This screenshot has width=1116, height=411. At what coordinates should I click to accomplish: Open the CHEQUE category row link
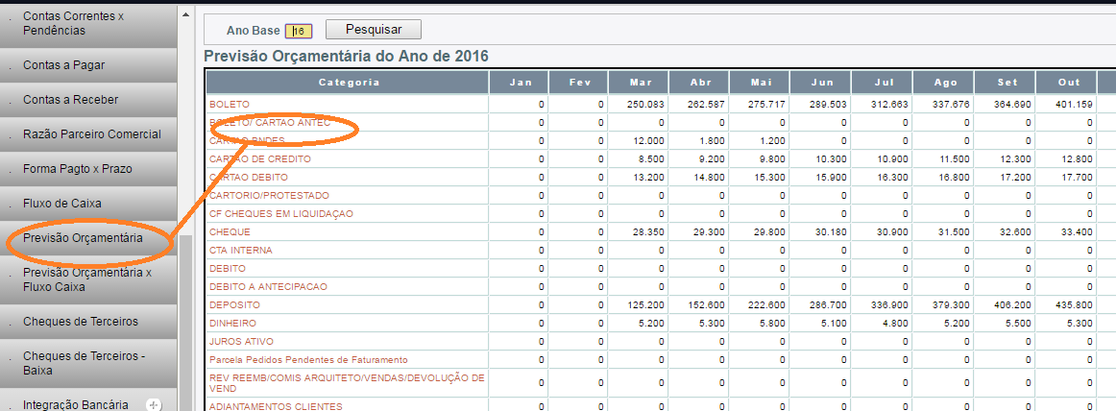(230, 231)
